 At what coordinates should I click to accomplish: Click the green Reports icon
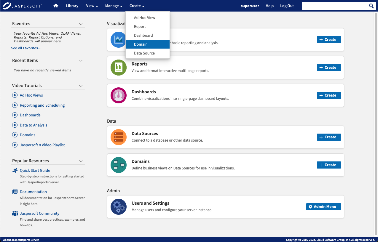[118, 67]
